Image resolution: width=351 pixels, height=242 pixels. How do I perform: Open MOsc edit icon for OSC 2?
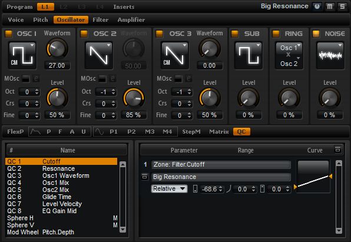coord(112,78)
